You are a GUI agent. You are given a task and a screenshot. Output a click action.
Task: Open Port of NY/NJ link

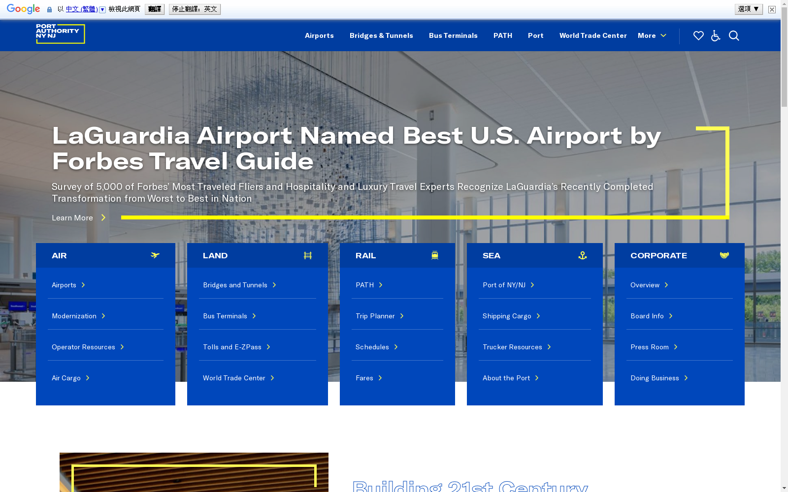coord(509,285)
